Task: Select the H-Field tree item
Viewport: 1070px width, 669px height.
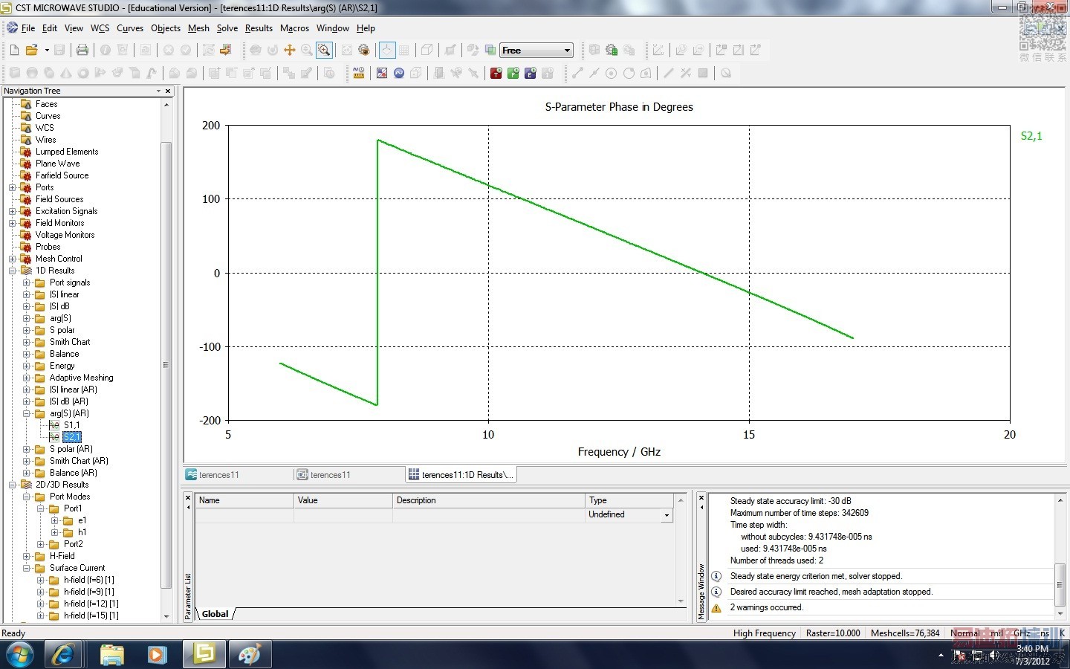Action: (62, 556)
